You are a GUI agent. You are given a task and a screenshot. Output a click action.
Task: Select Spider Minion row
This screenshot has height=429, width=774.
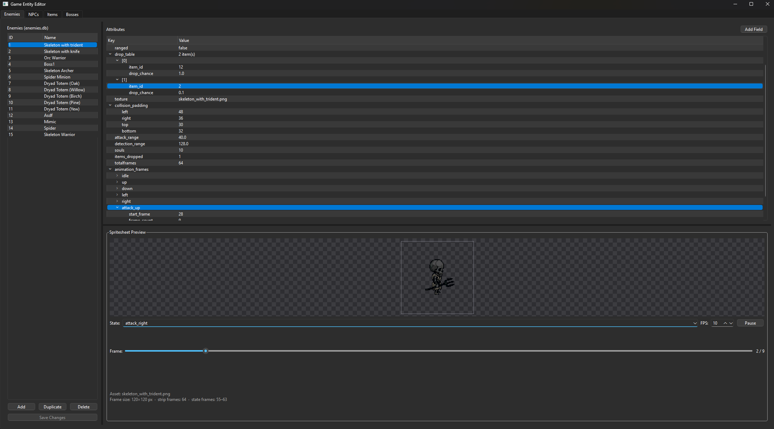point(52,77)
